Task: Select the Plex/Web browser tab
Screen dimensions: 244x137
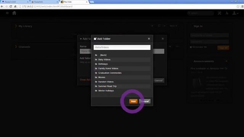Action: tap(74, 2)
